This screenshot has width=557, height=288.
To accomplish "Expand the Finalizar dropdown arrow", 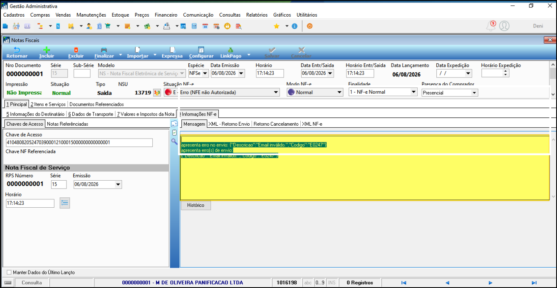I will click(x=121, y=55).
